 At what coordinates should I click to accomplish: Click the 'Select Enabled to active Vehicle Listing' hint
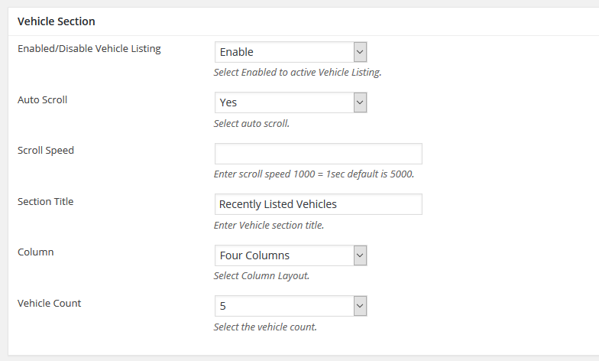pyautogui.click(x=298, y=72)
